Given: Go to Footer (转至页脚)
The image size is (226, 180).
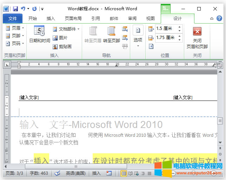Looking at the screenshot, I should [111, 35].
